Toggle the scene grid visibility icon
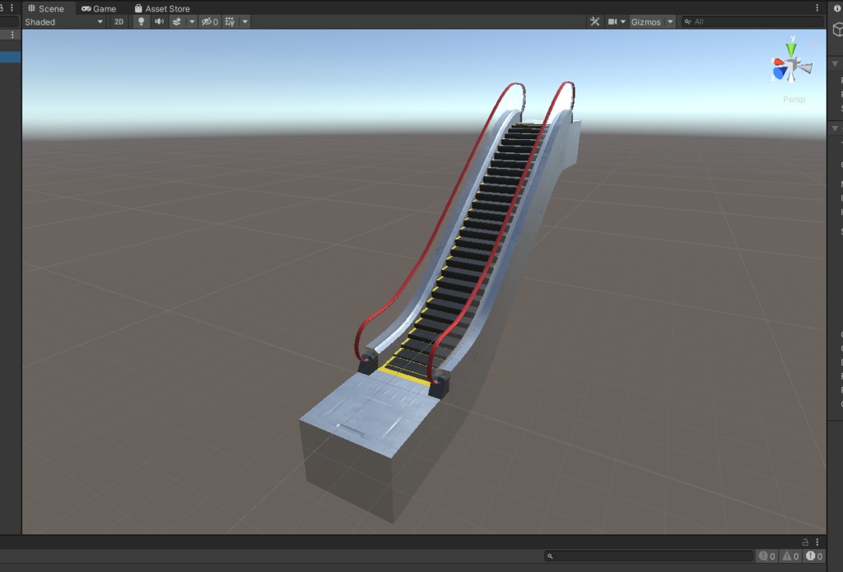This screenshot has width=843, height=572. click(x=230, y=21)
